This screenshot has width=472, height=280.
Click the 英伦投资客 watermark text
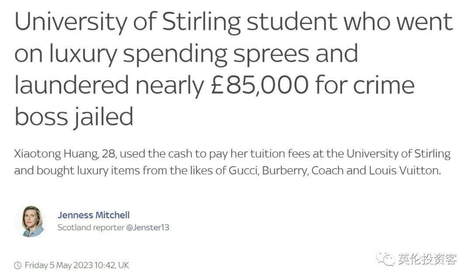(x=427, y=259)
